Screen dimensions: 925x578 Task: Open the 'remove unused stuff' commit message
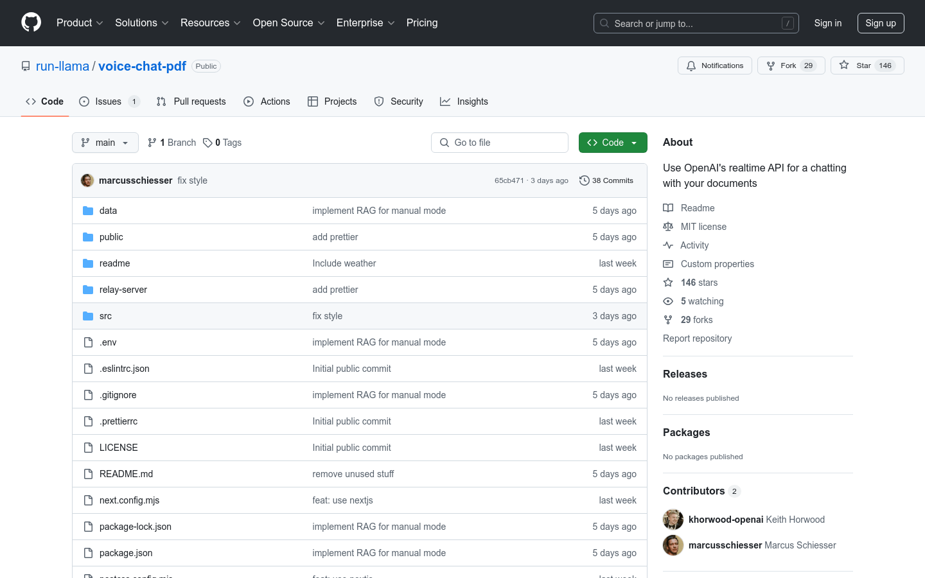coord(353,474)
